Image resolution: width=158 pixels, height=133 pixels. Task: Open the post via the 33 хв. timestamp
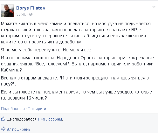[21, 14]
